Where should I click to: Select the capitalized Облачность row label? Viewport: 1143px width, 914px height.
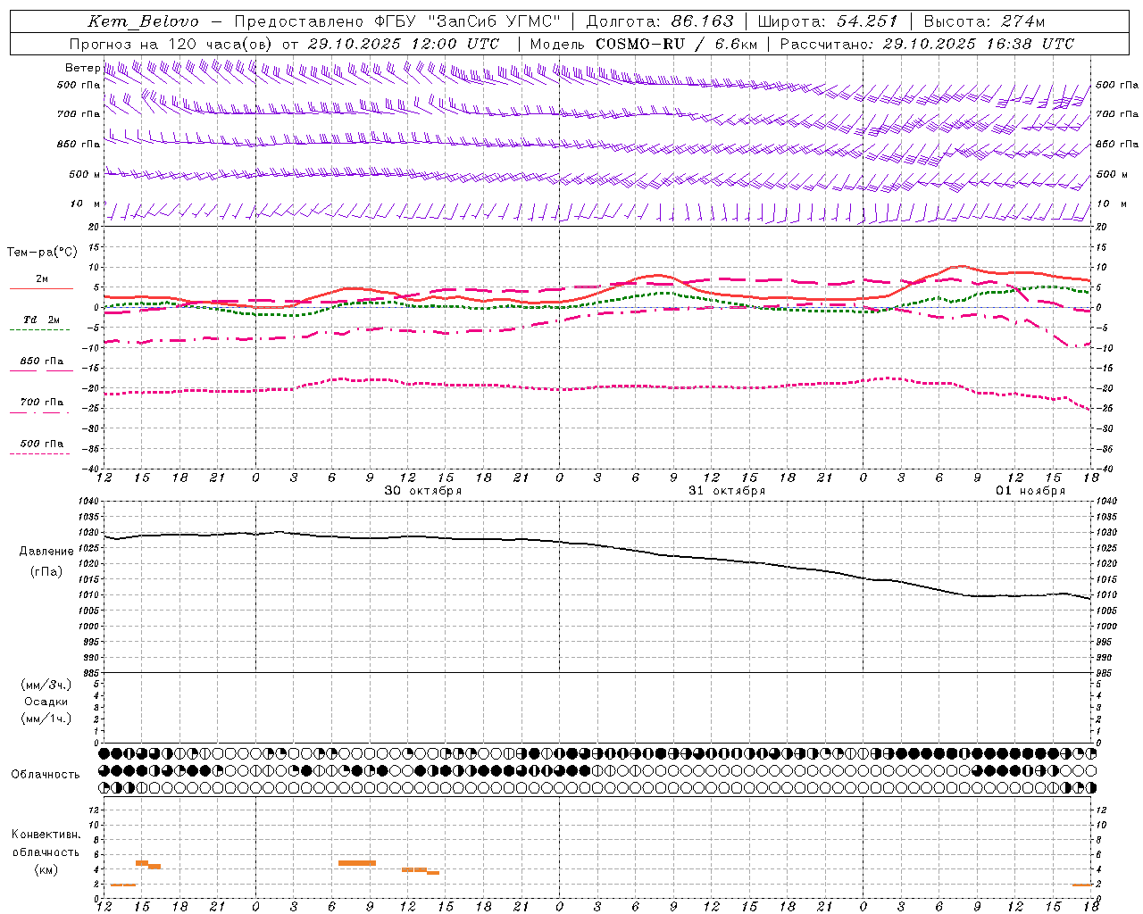[46, 774]
